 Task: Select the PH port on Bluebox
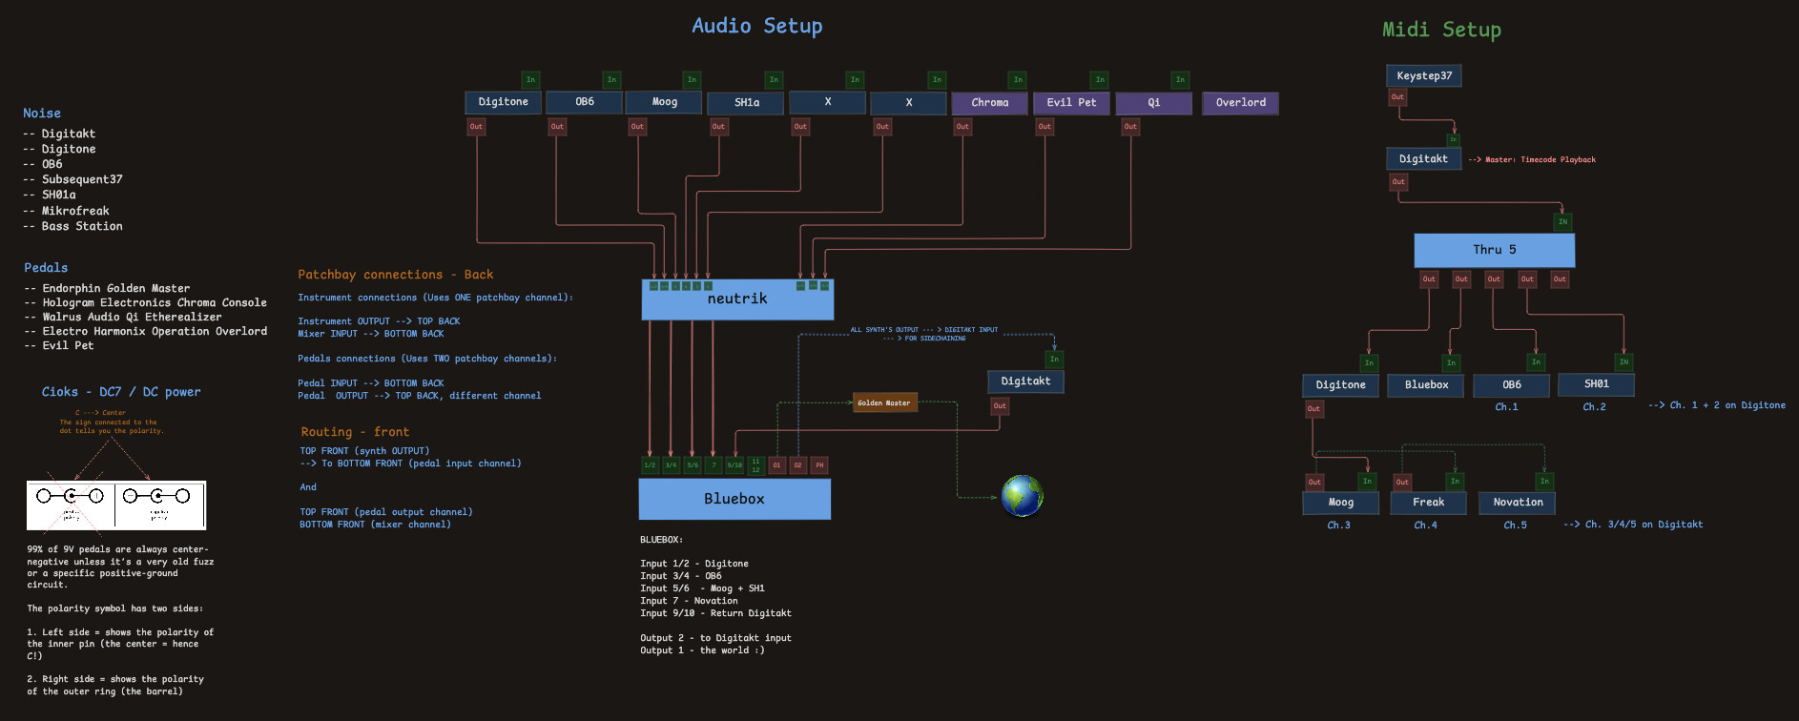tap(819, 465)
